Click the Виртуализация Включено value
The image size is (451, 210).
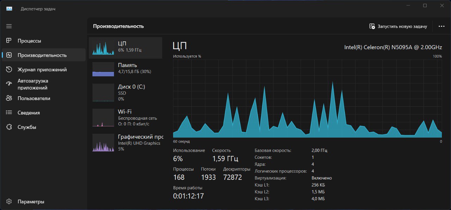322,178
